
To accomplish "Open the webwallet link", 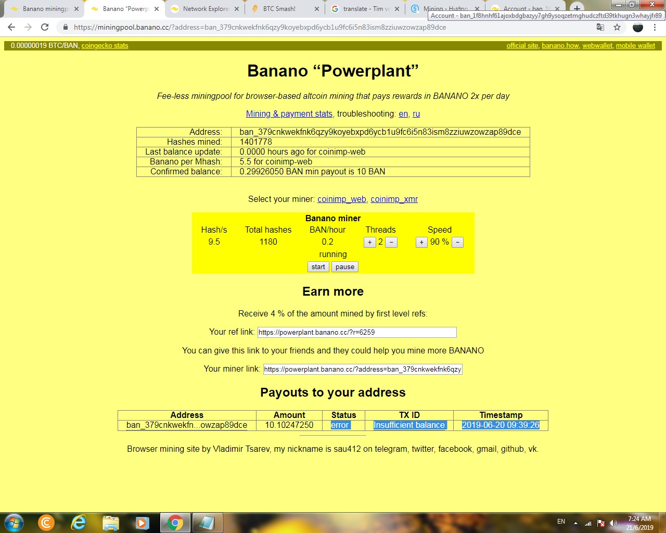I will click(597, 46).
